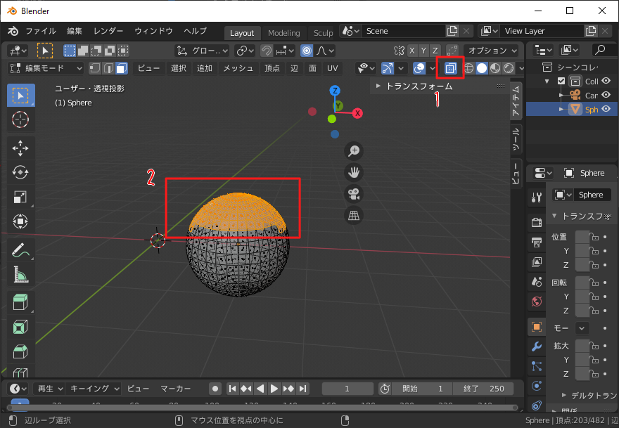Toggle X-ray view icon
619x428 pixels.
coord(450,68)
